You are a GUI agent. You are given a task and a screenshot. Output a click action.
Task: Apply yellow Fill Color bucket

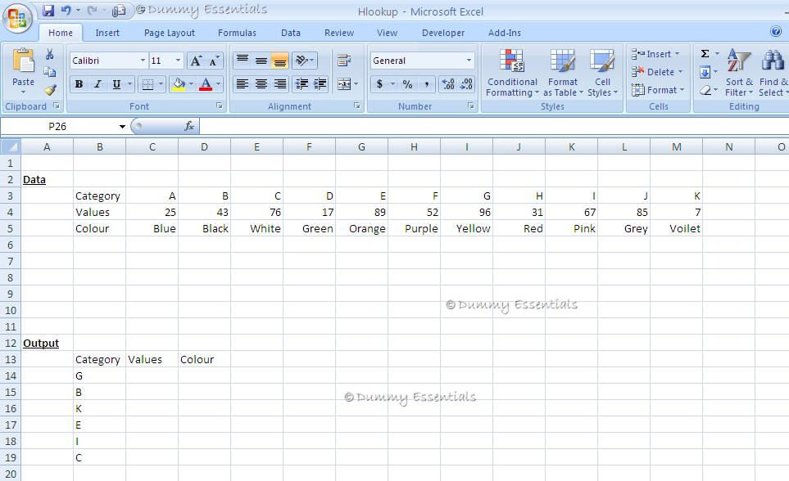[x=179, y=84]
